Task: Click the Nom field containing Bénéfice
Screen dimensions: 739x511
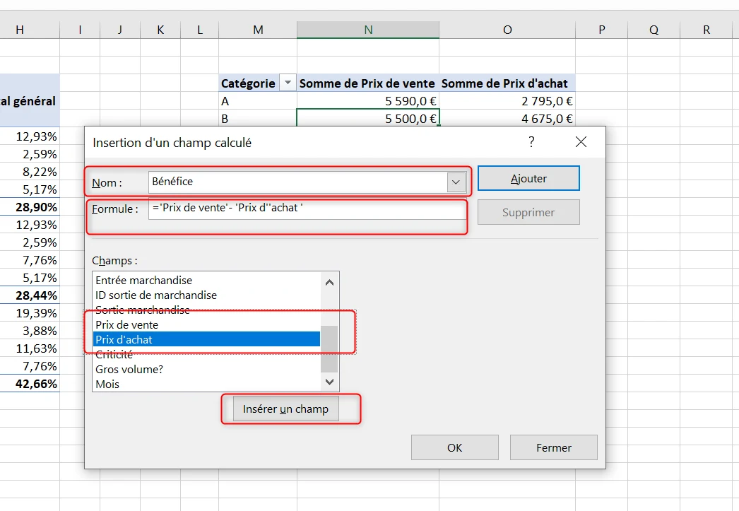Action: pos(297,182)
